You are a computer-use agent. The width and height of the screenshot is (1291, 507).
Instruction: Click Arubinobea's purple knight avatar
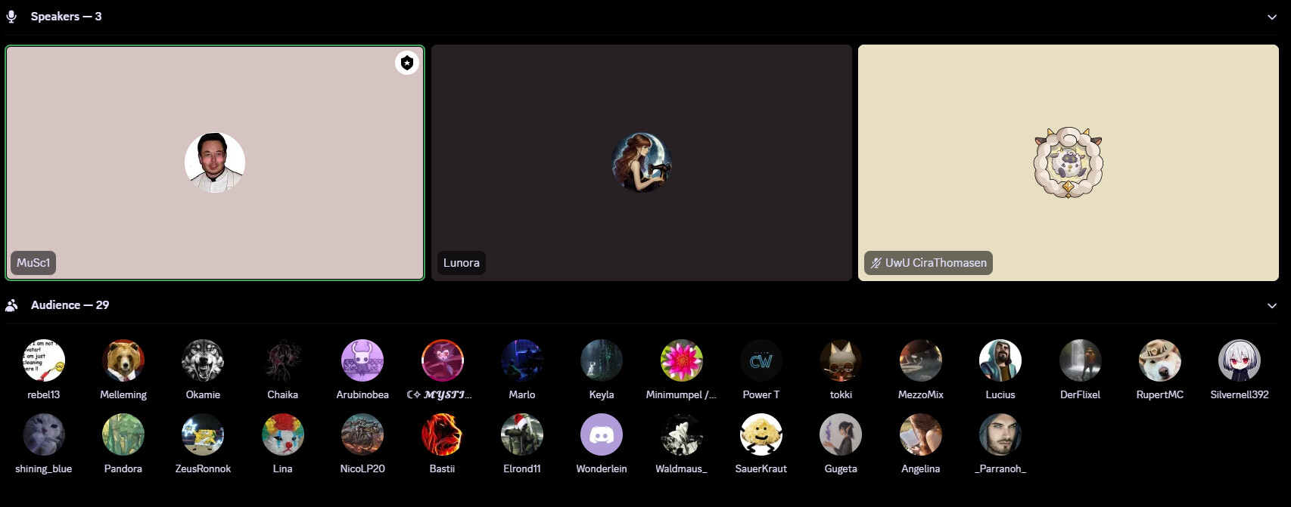point(362,360)
